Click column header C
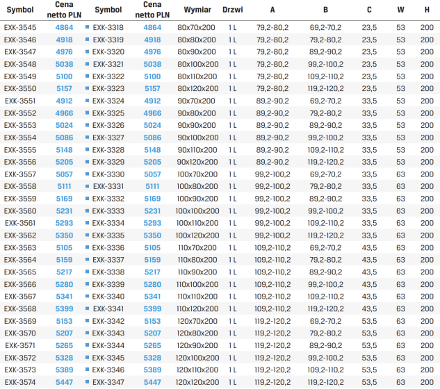 pos(369,10)
